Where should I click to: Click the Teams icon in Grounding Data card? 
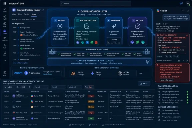[x=78, y=43]
